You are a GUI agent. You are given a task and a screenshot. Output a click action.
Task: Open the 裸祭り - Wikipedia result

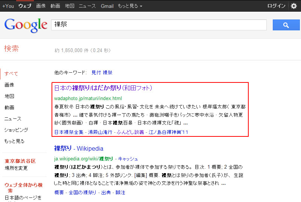point(79,148)
